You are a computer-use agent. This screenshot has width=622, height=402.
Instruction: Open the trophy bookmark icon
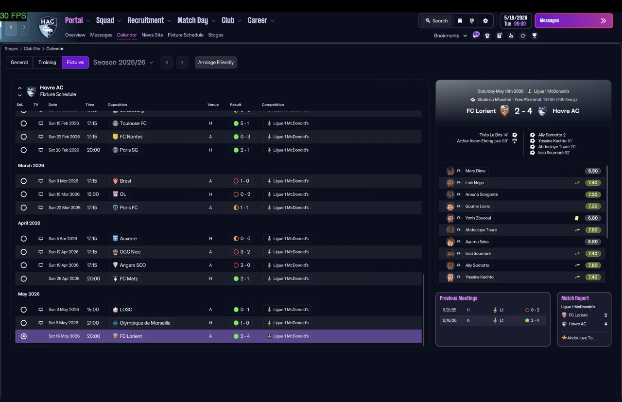(x=535, y=35)
